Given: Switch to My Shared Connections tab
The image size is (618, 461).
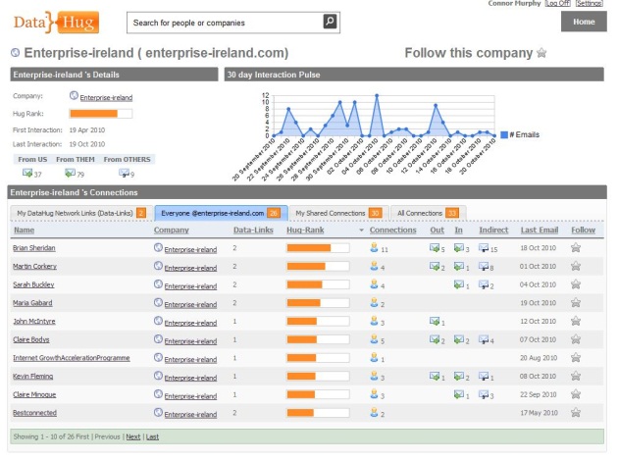Looking at the screenshot, I should click(x=332, y=212).
